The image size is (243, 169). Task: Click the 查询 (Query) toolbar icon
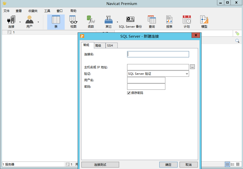152,22
